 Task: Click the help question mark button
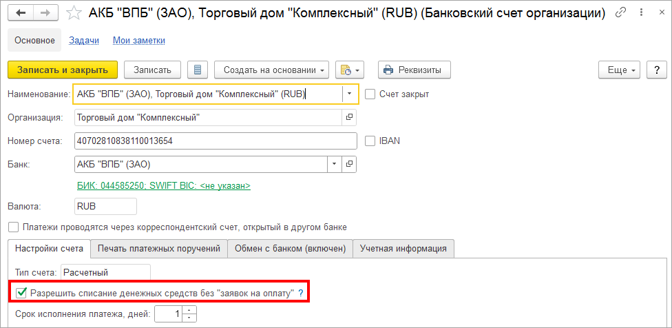[x=657, y=70]
